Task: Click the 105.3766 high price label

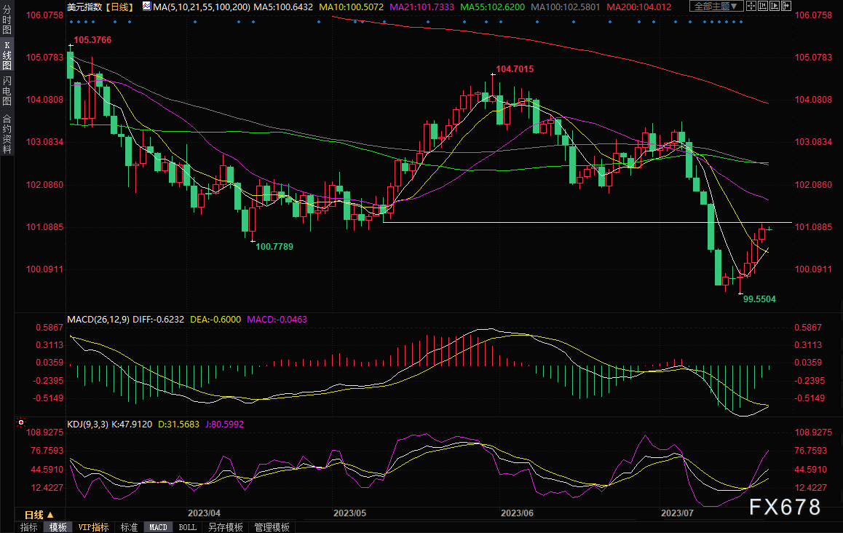Action: pyautogui.click(x=92, y=40)
